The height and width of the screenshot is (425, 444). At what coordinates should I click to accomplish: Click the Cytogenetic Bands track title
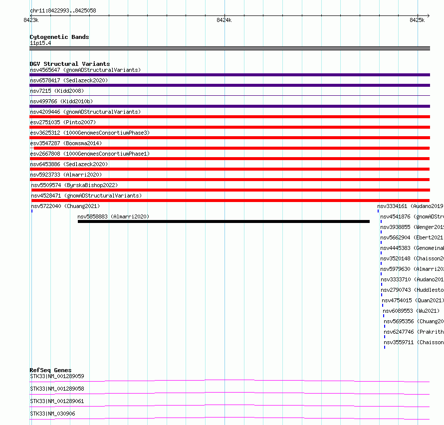point(59,37)
